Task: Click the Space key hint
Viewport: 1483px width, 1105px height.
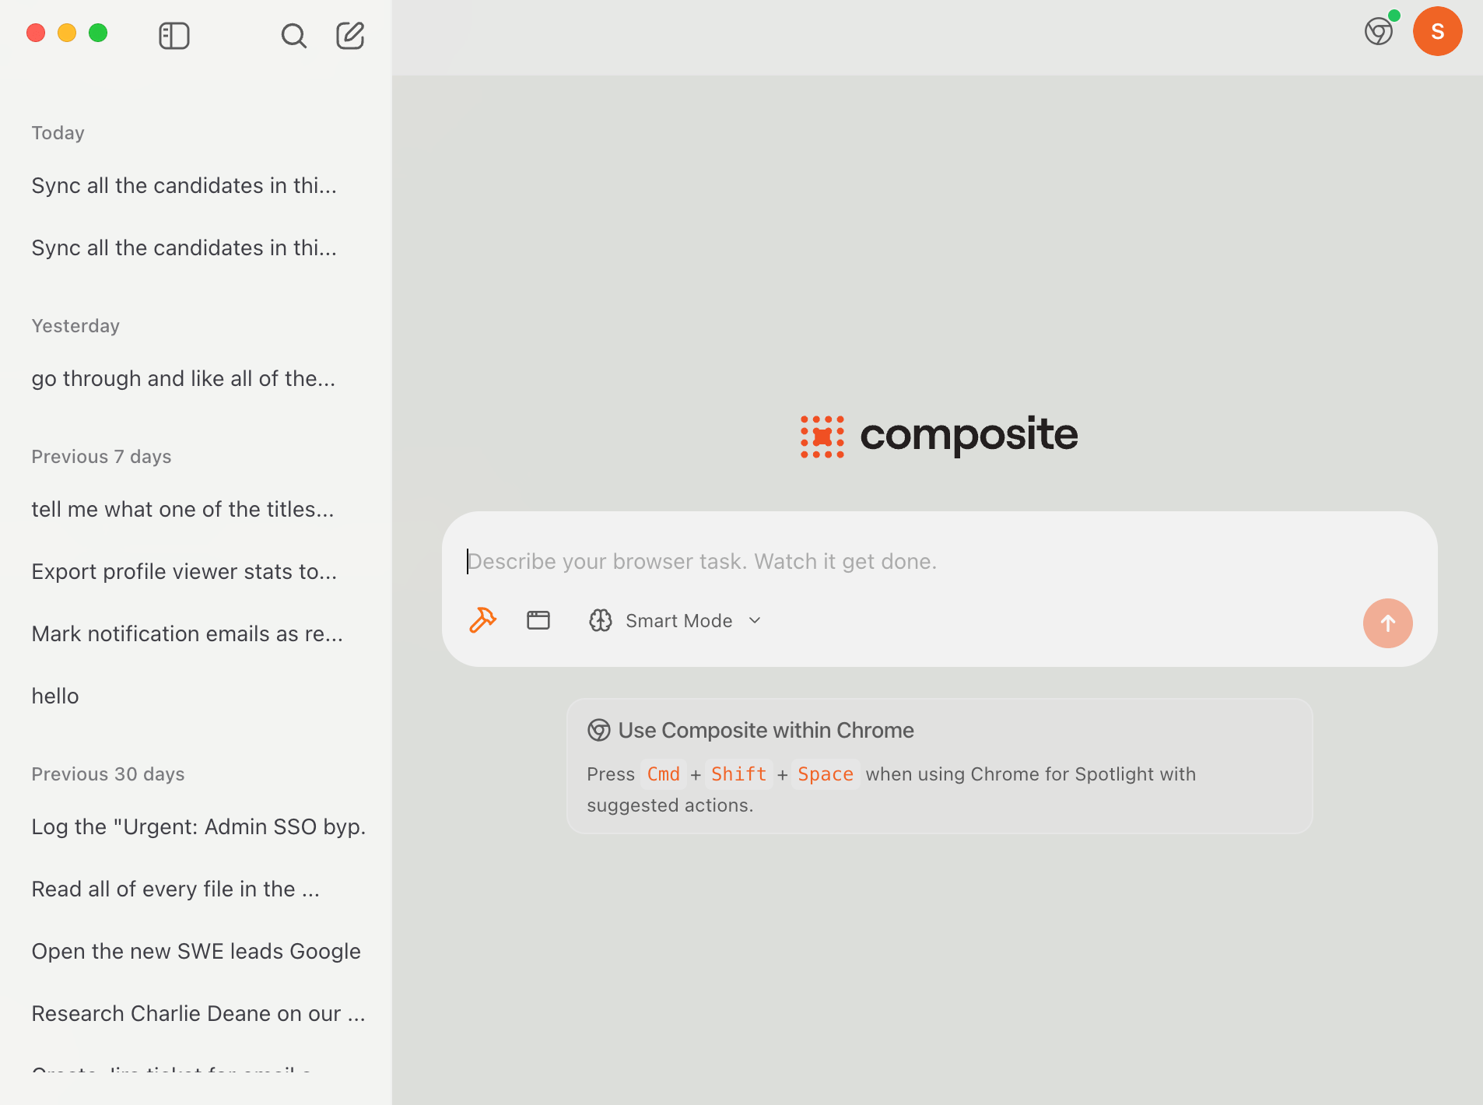Action: coord(826,774)
